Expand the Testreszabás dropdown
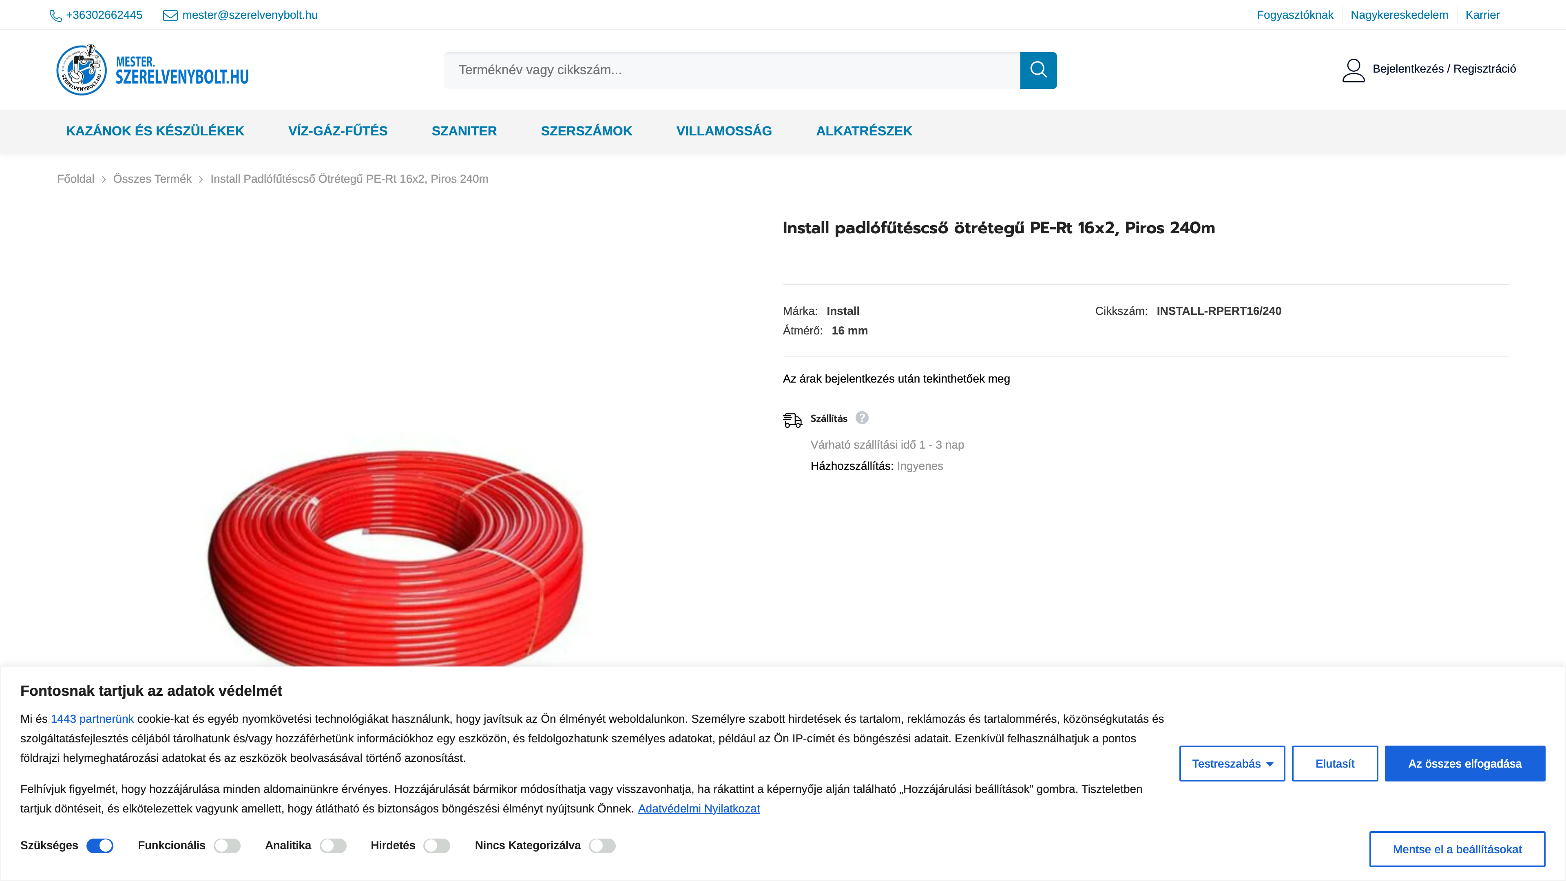 (1232, 763)
